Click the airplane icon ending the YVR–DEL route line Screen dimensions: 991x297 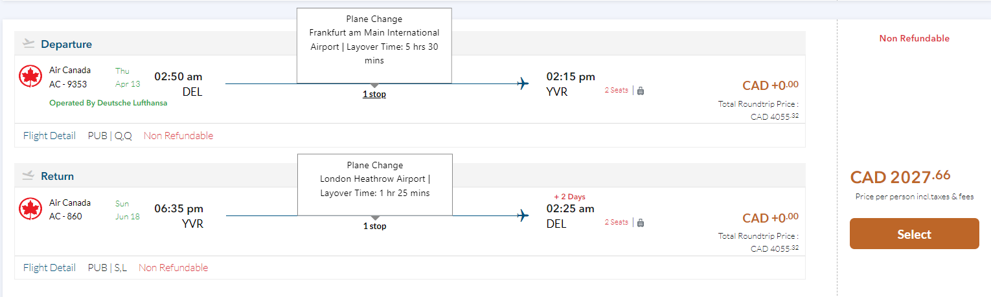[523, 215]
